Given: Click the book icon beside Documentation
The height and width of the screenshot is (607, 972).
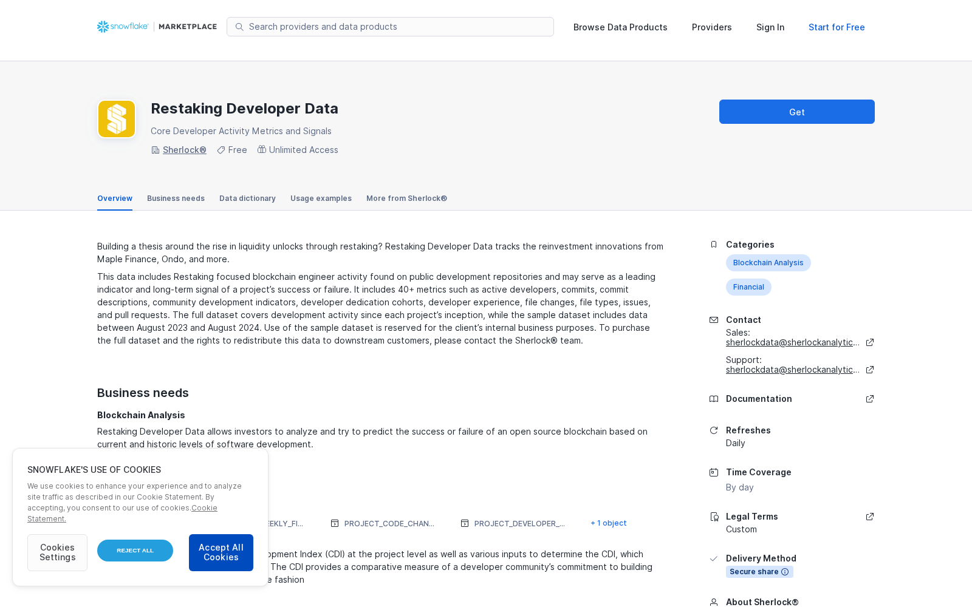Looking at the screenshot, I should coord(714,399).
